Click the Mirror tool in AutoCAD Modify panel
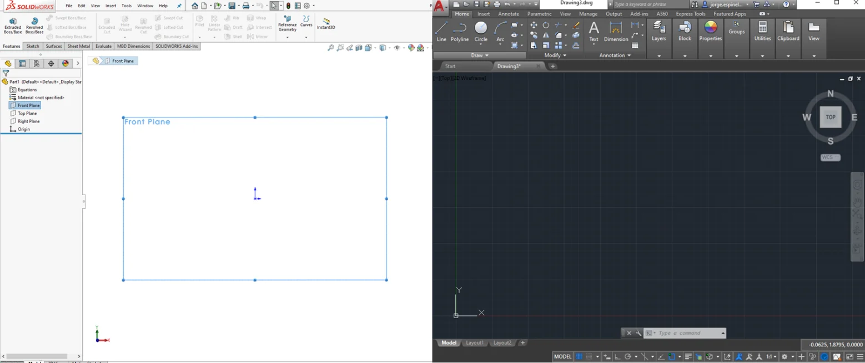The width and height of the screenshot is (865, 363). [546, 35]
